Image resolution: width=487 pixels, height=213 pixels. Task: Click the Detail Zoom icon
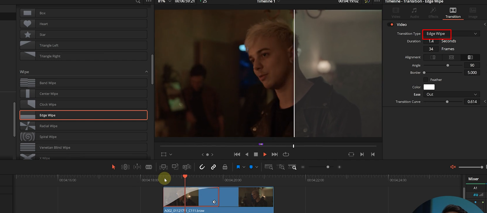coord(281,167)
